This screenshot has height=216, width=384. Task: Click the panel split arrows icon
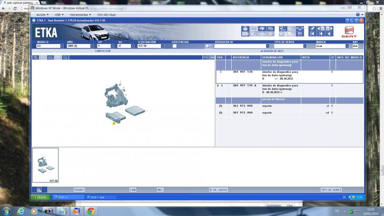(212, 58)
